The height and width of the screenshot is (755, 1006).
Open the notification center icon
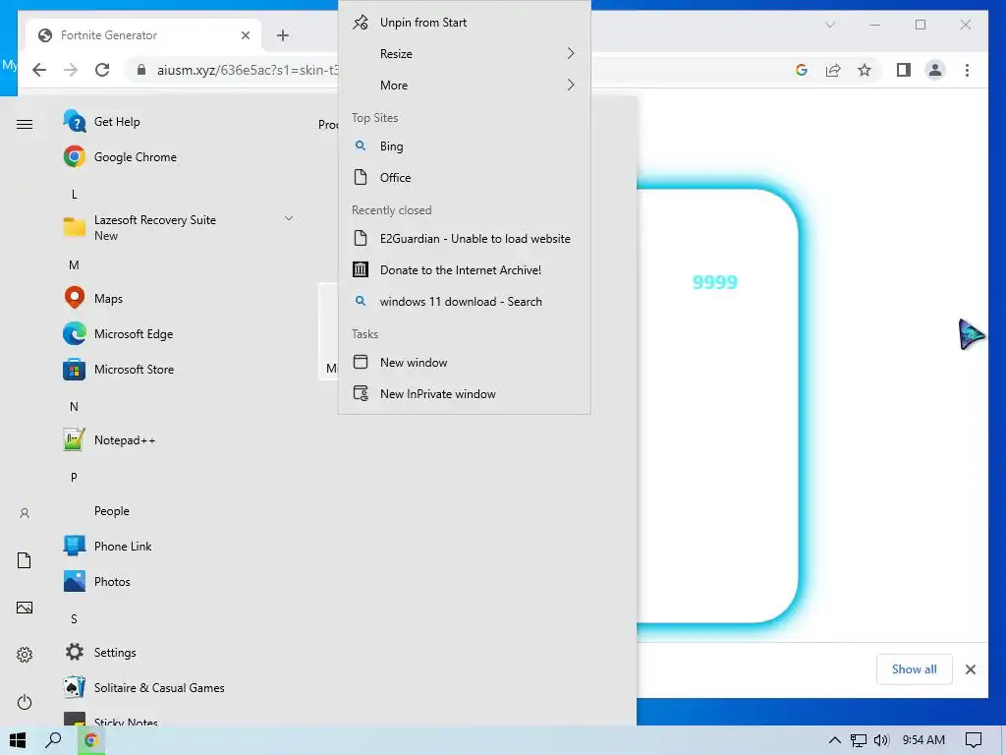click(x=974, y=740)
